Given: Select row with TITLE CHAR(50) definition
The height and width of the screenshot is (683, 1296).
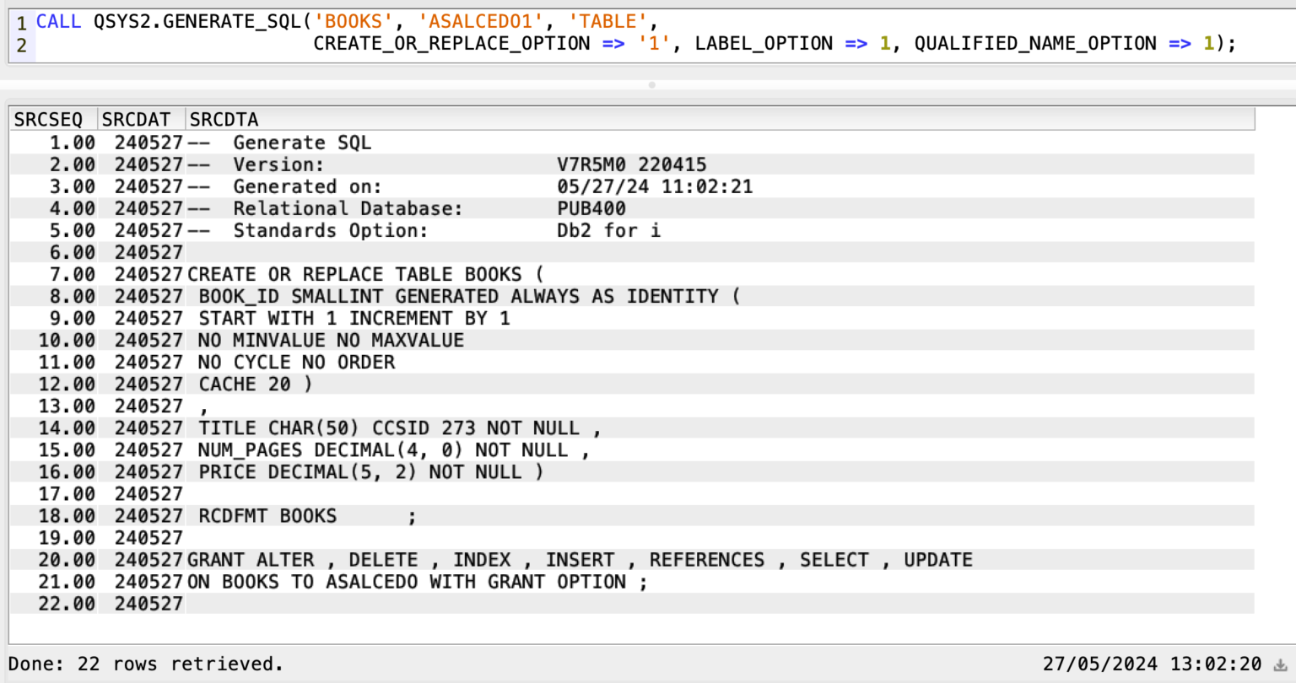Looking at the screenshot, I should point(399,428).
